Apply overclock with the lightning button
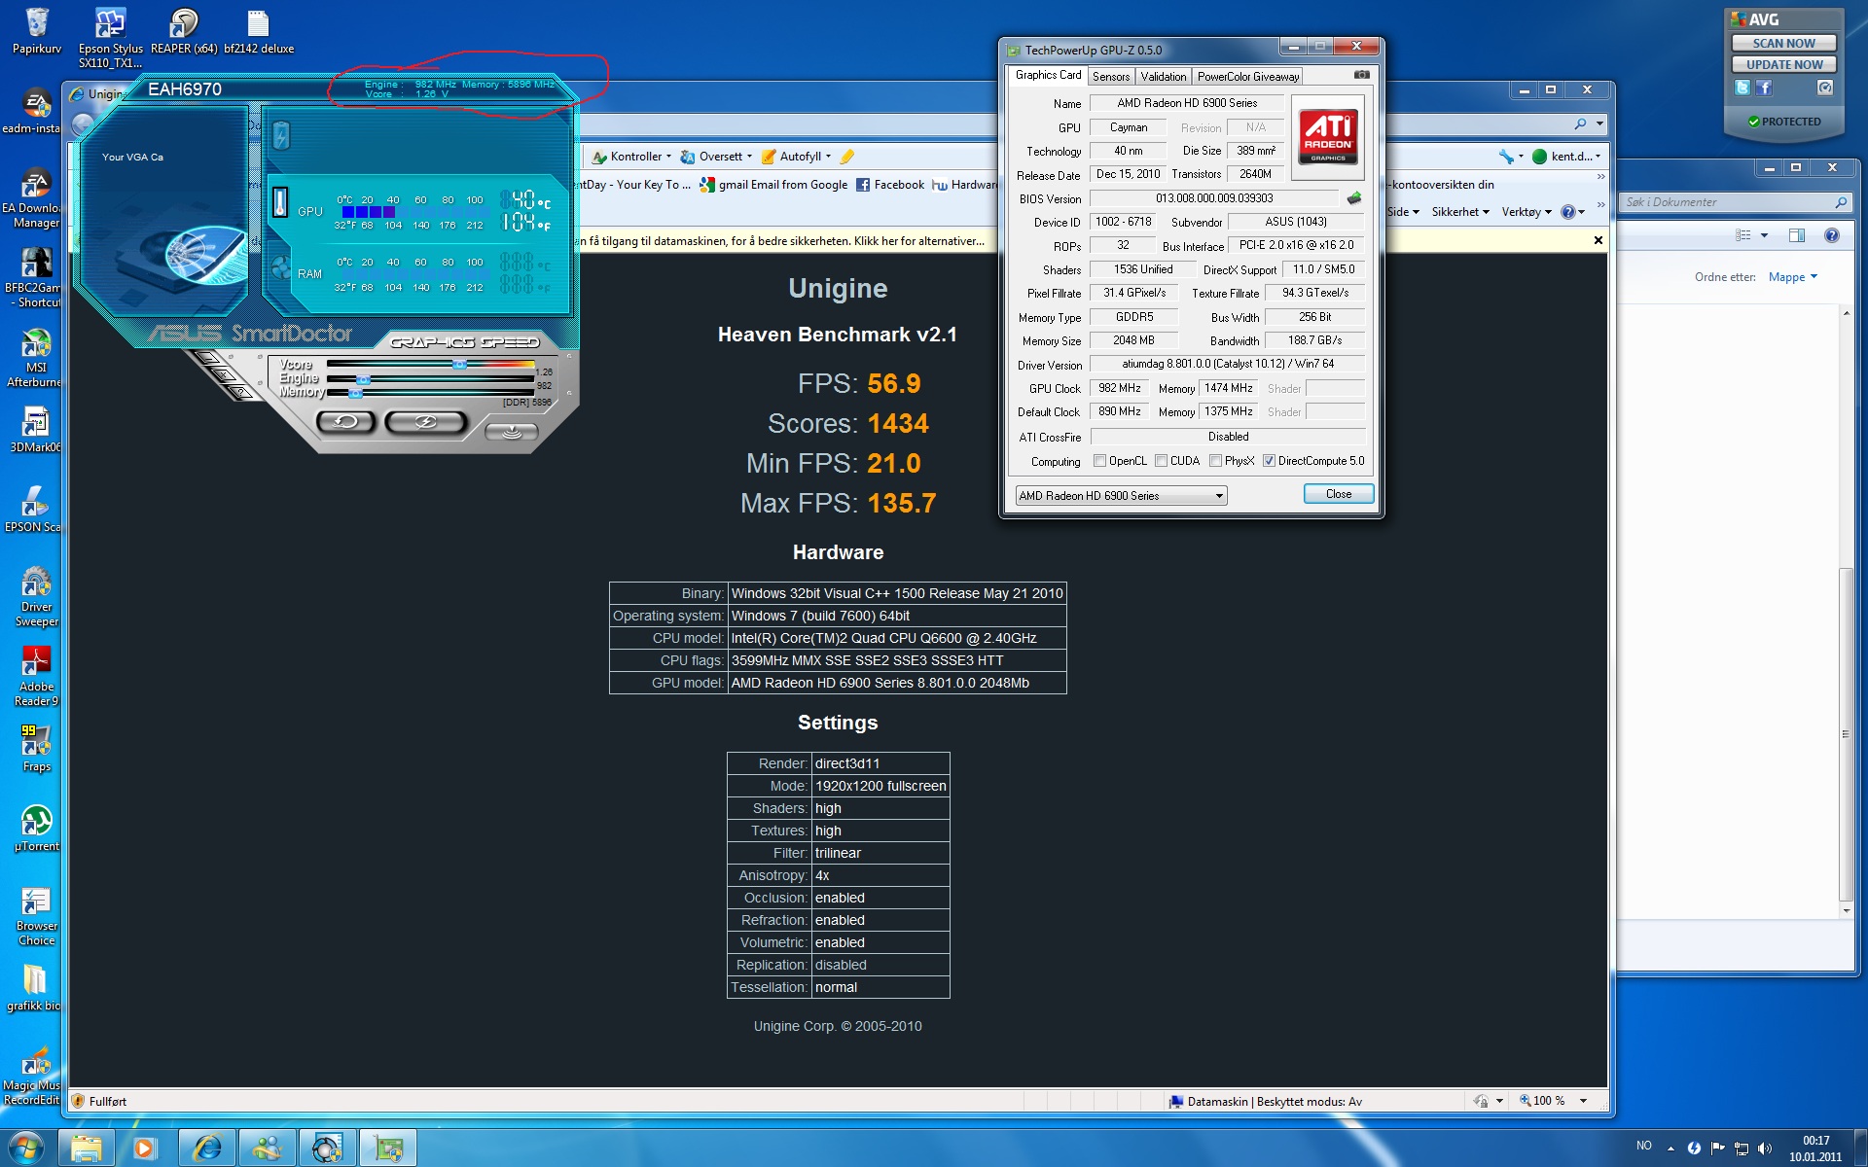The image size is (1868, 1167). 426,421
